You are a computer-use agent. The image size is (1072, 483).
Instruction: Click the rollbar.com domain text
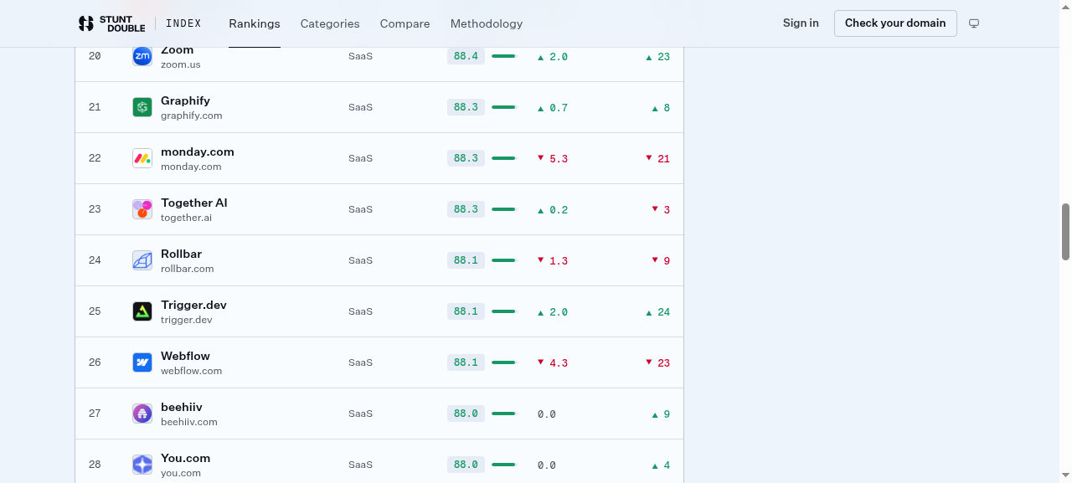point(188,269)
